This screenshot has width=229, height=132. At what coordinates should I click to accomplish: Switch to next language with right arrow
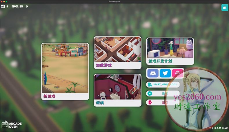tap(27, 6)
